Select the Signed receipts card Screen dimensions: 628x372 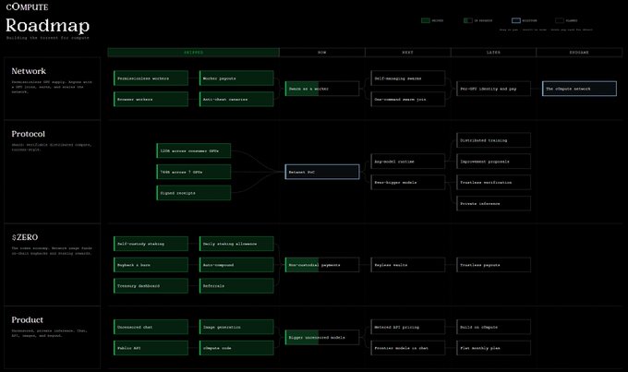click(194, 193)
